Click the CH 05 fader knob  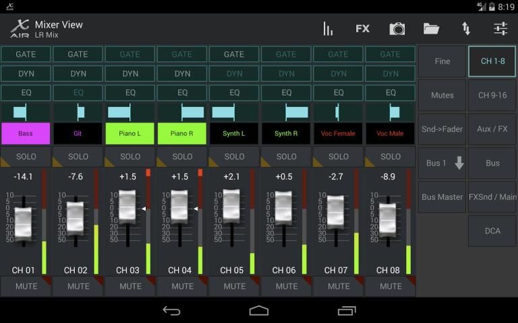(x=231, y=206)
